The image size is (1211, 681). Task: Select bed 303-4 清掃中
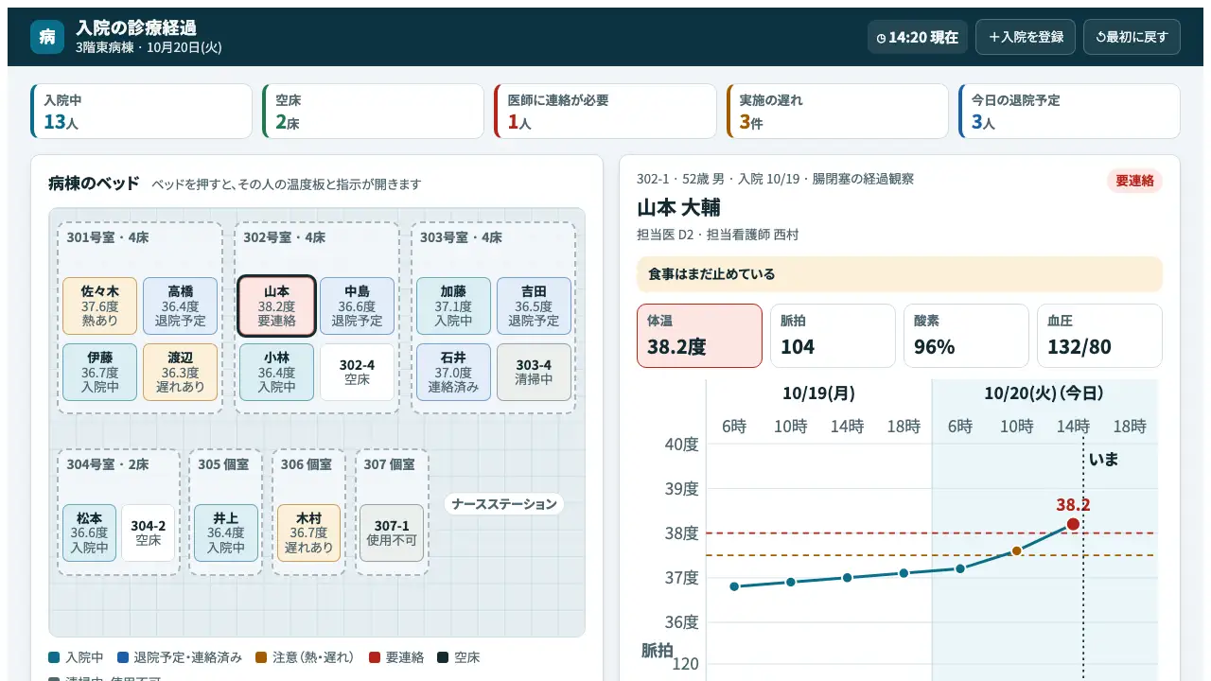coord(534,372)
